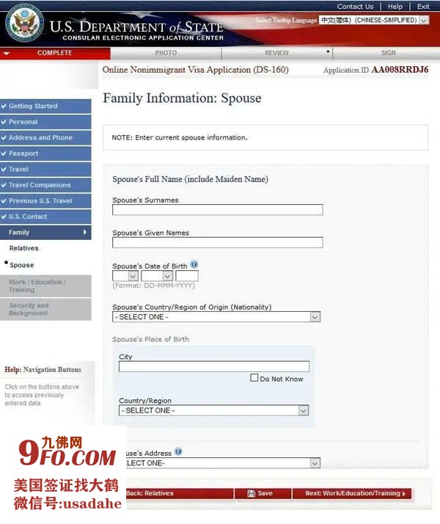Check the Do Not Know checkbox
This screenshot has width=440, height=524.
pos(254,379)
